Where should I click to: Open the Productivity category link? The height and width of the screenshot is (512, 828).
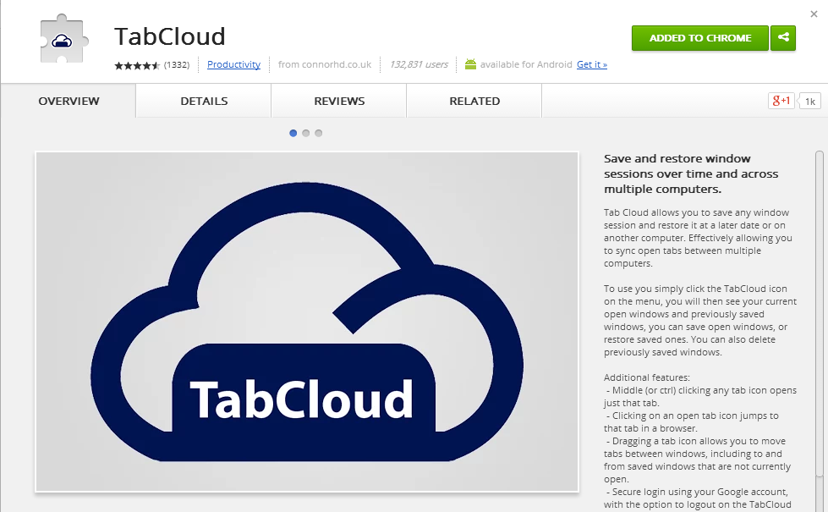coord(233,64)
